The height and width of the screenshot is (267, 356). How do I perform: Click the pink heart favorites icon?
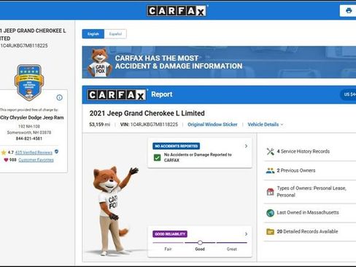(6, 160)
